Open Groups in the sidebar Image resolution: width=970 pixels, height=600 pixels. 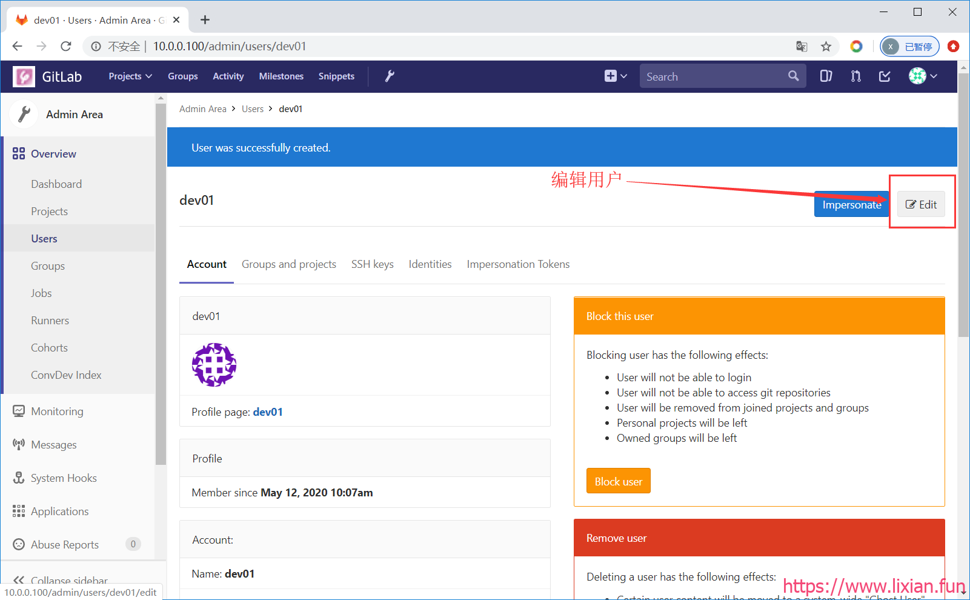(48, 266)
